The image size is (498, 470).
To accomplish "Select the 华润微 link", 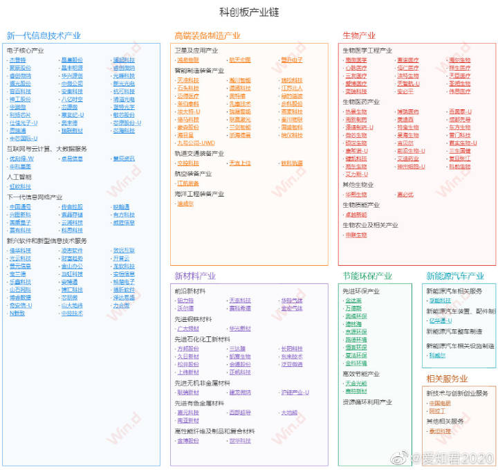I will click(x=18, y=107).
